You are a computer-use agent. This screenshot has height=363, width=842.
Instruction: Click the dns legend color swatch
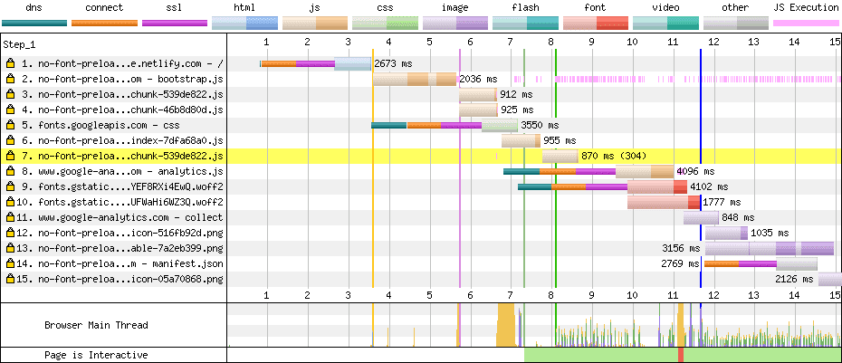click(33, 22)
